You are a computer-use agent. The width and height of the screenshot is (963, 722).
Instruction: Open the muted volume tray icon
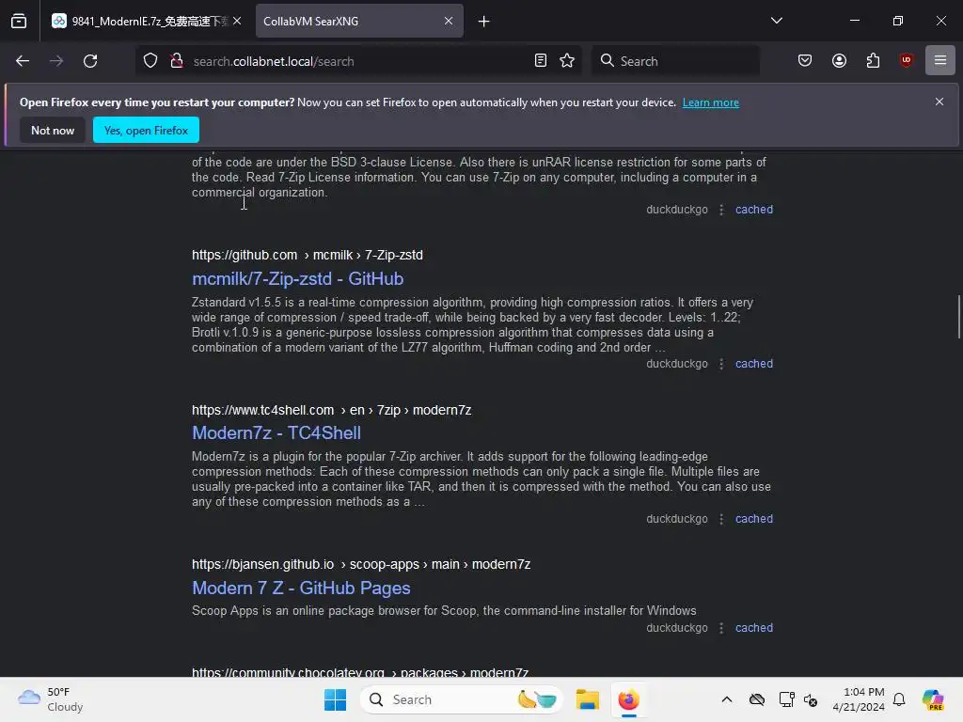(x=811, y=699)
